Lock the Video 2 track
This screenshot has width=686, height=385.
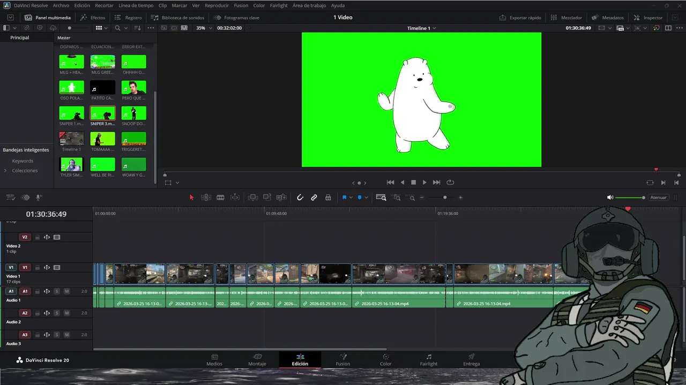(x=37, y=237)
